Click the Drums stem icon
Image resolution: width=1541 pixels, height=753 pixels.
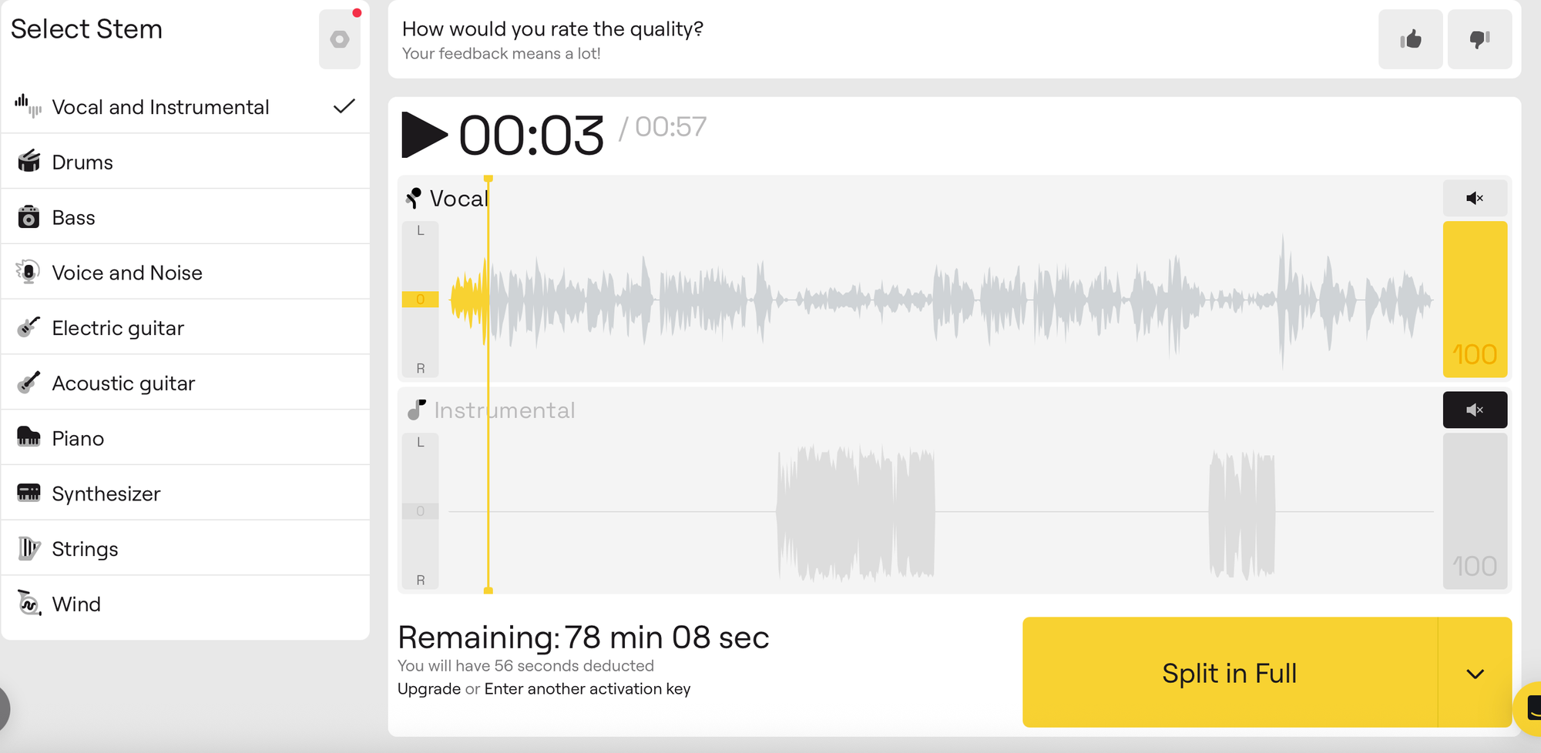[29, 162]
